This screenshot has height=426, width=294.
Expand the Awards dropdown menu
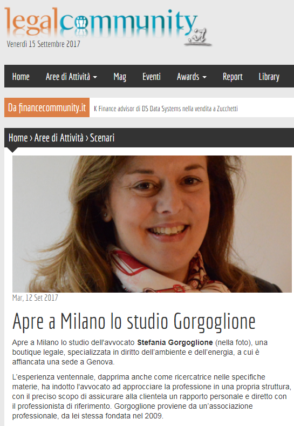pos(192,77)
